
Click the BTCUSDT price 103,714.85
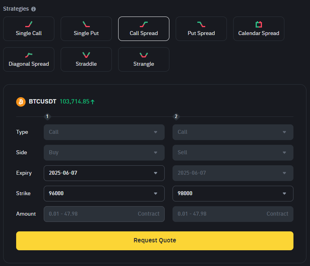click(74, 102)
